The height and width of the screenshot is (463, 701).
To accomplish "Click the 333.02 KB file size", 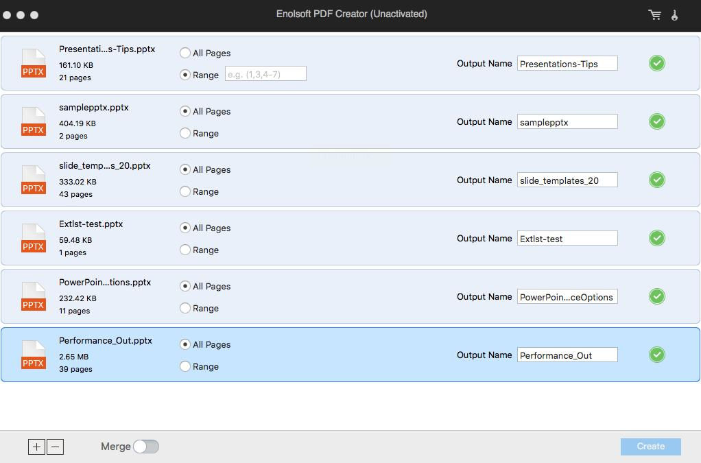I will click(x=78, y=182).
